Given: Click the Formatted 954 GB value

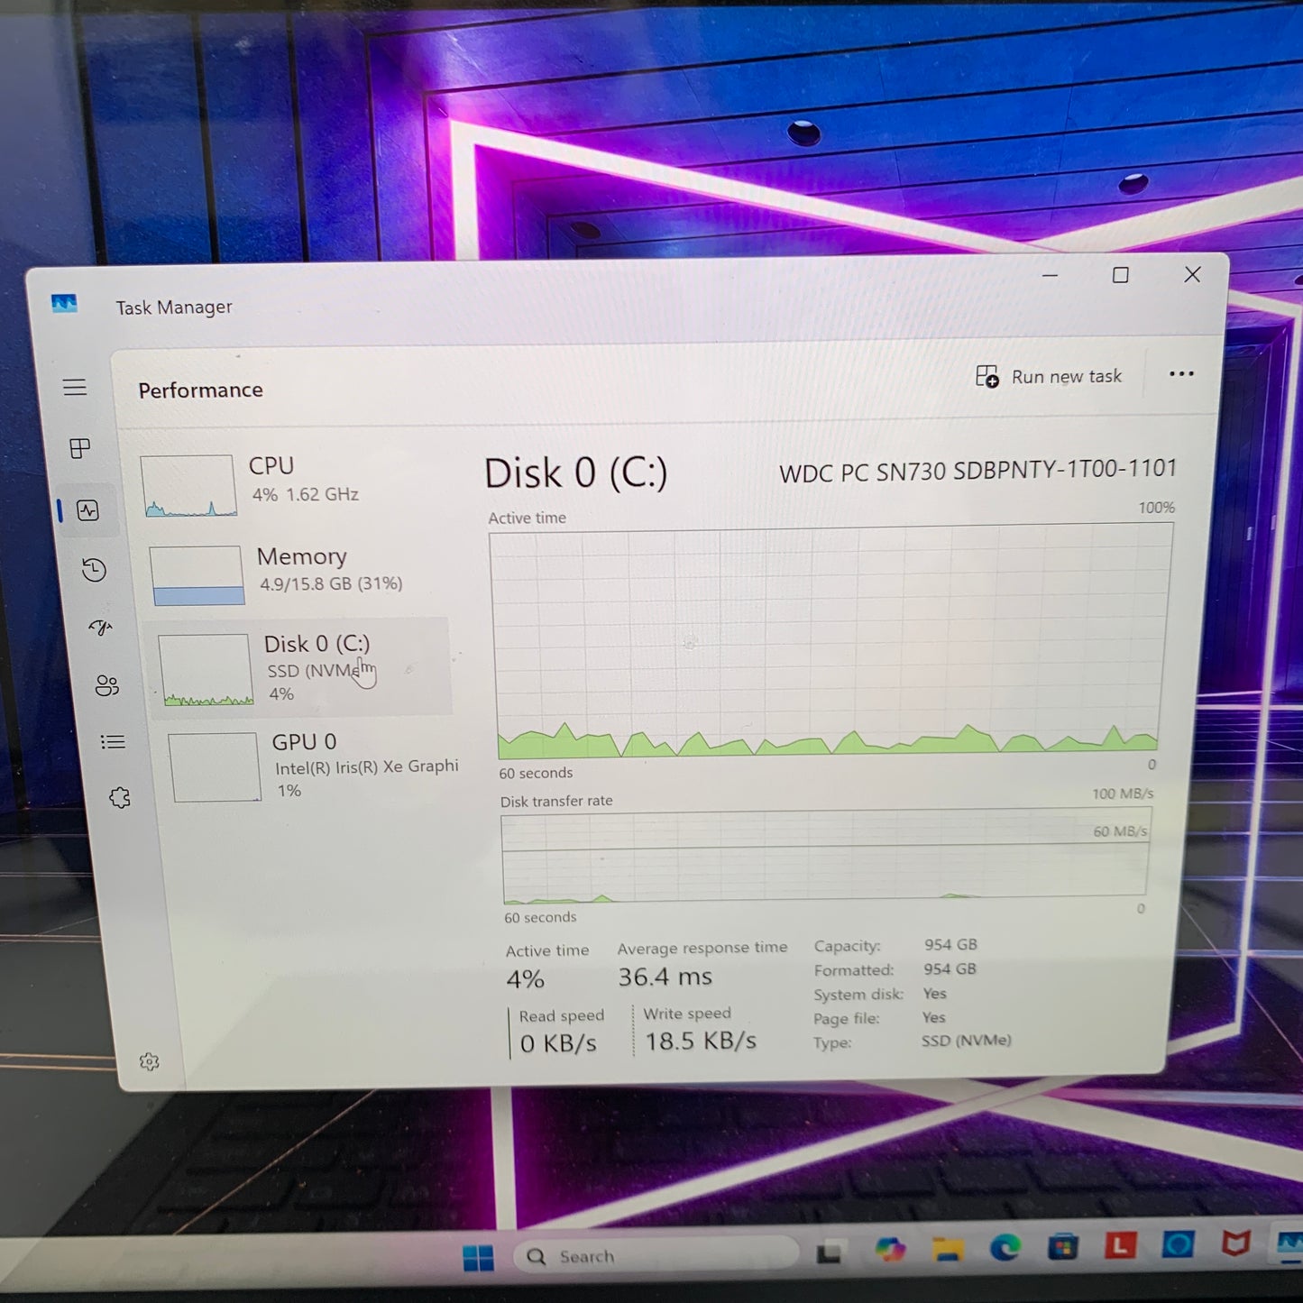Looking at the screenshot, I should click(x=950, y=968).
